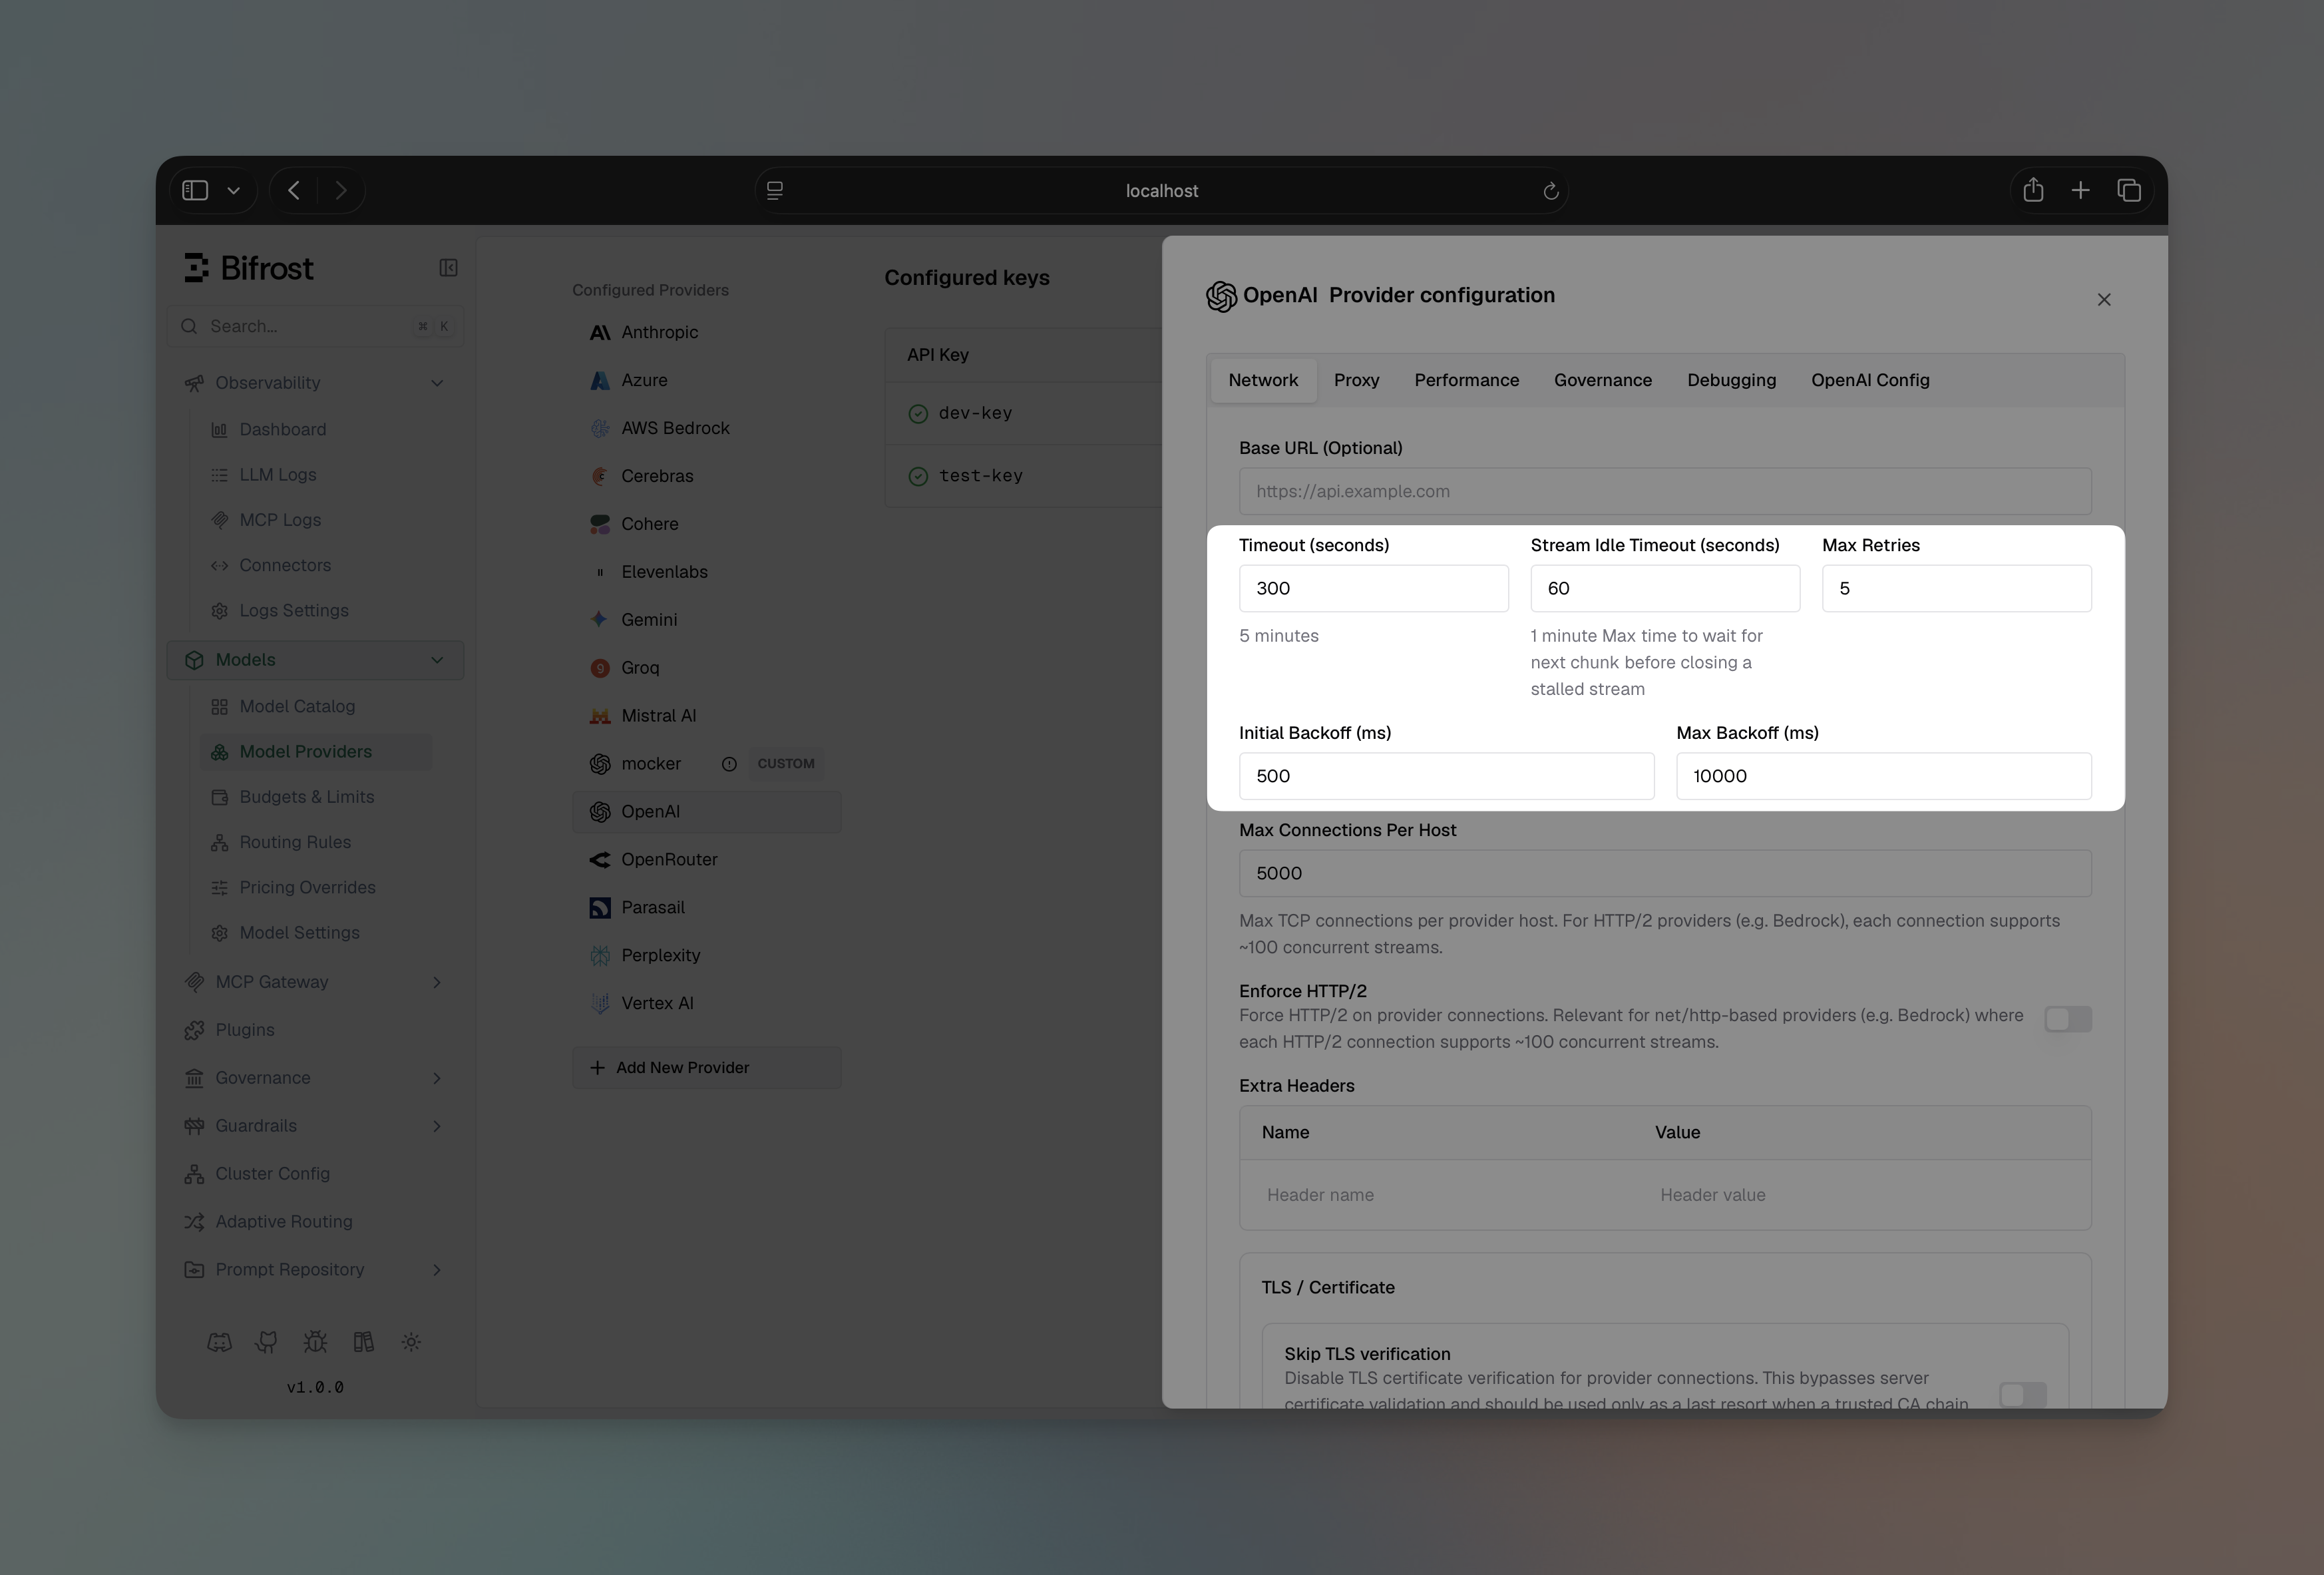Click the bug report icon in footer

315,1342
